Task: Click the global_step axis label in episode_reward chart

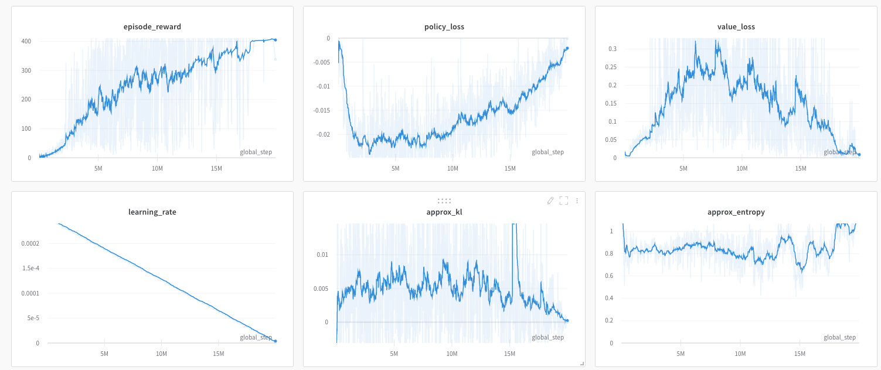Action: pos(256,152)
